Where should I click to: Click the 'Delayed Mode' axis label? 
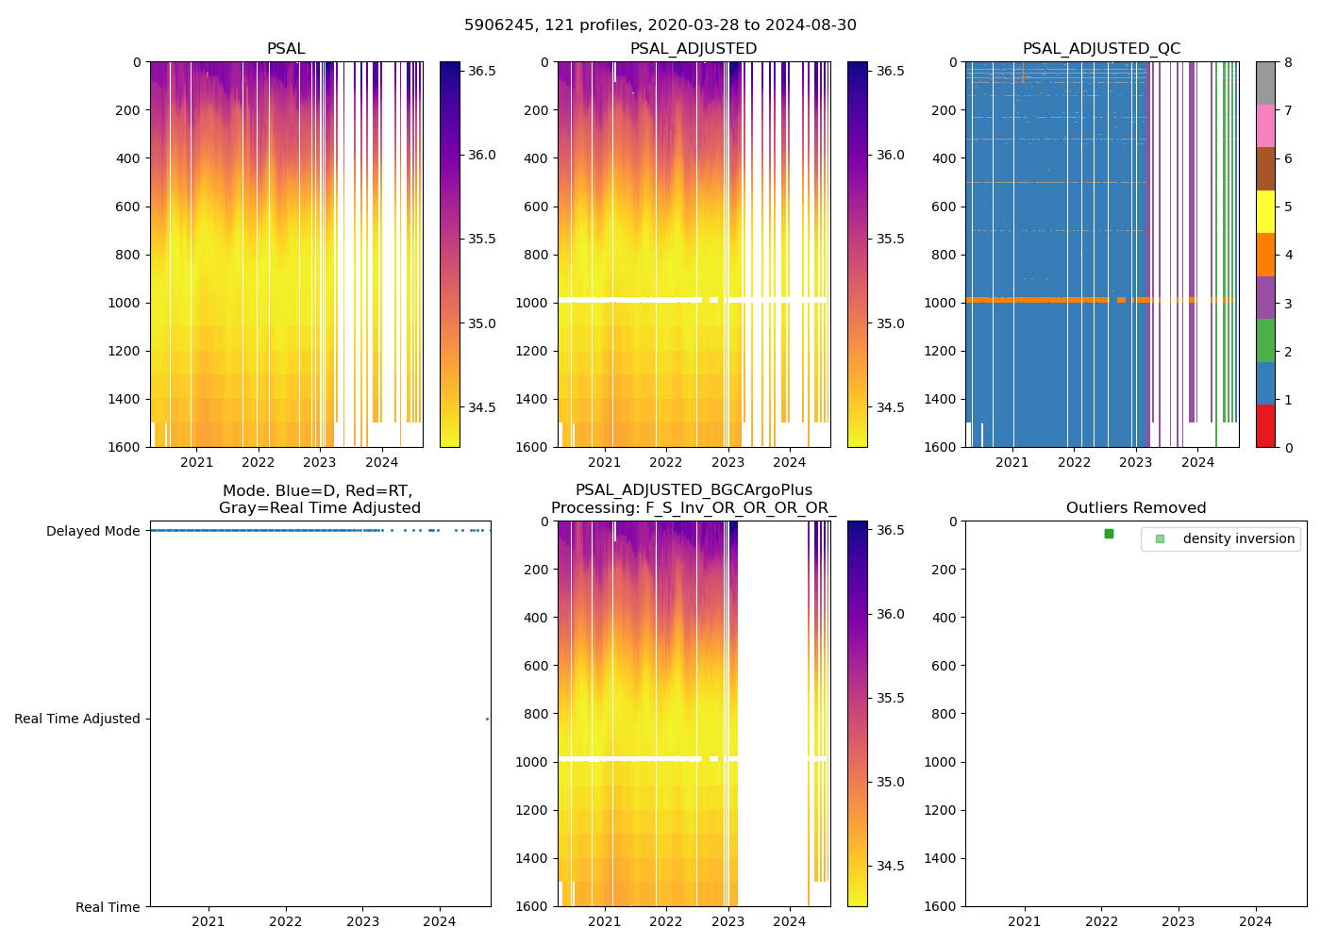coord(92,531)
